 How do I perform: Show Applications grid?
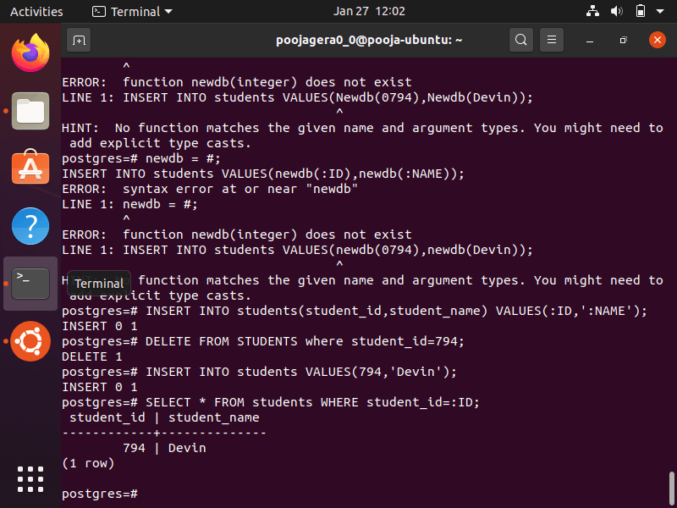click(30, 478)
